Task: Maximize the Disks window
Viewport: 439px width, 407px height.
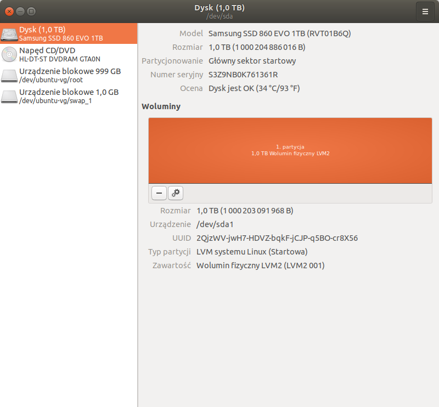Action: pyautogui.click(x=31, y=12)
